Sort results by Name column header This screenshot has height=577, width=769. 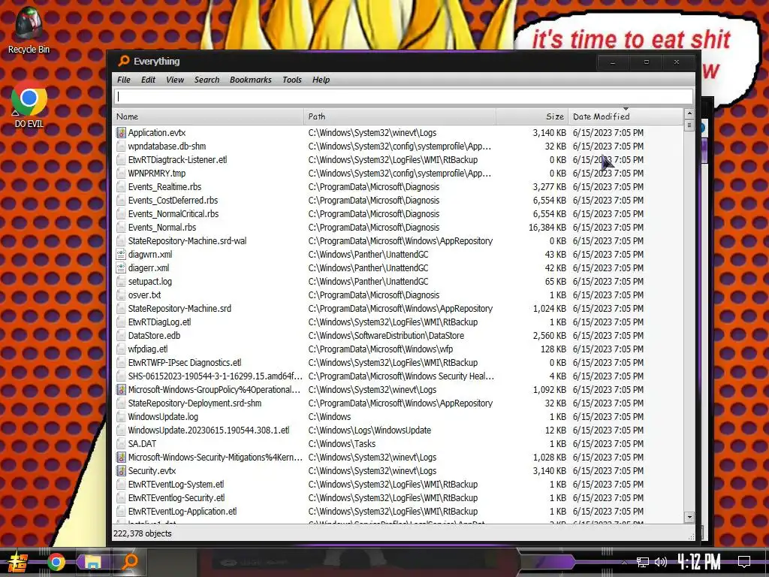[209, 116]
